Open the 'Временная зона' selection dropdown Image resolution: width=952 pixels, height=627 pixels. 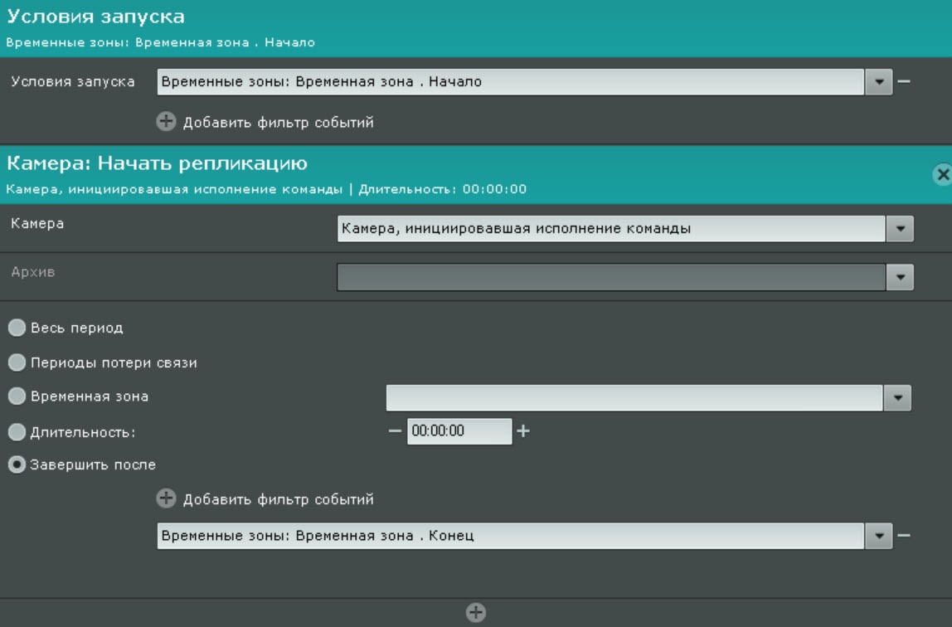pos(897,398)
